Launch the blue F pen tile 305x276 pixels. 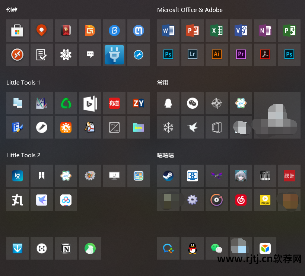coord(17,127)
